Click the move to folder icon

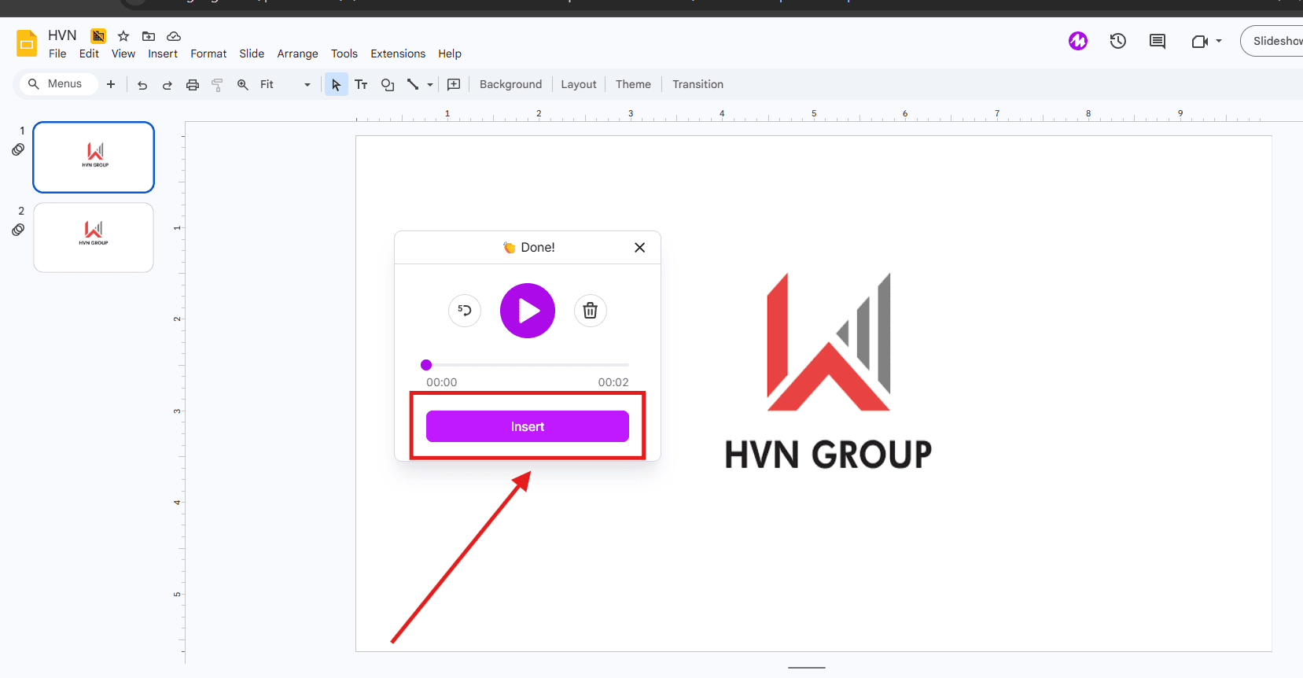tap(149, 36)
